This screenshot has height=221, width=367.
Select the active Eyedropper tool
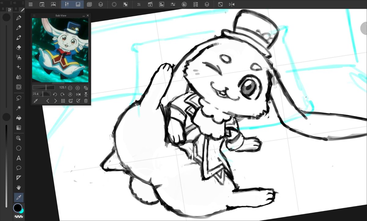point(19,197)
